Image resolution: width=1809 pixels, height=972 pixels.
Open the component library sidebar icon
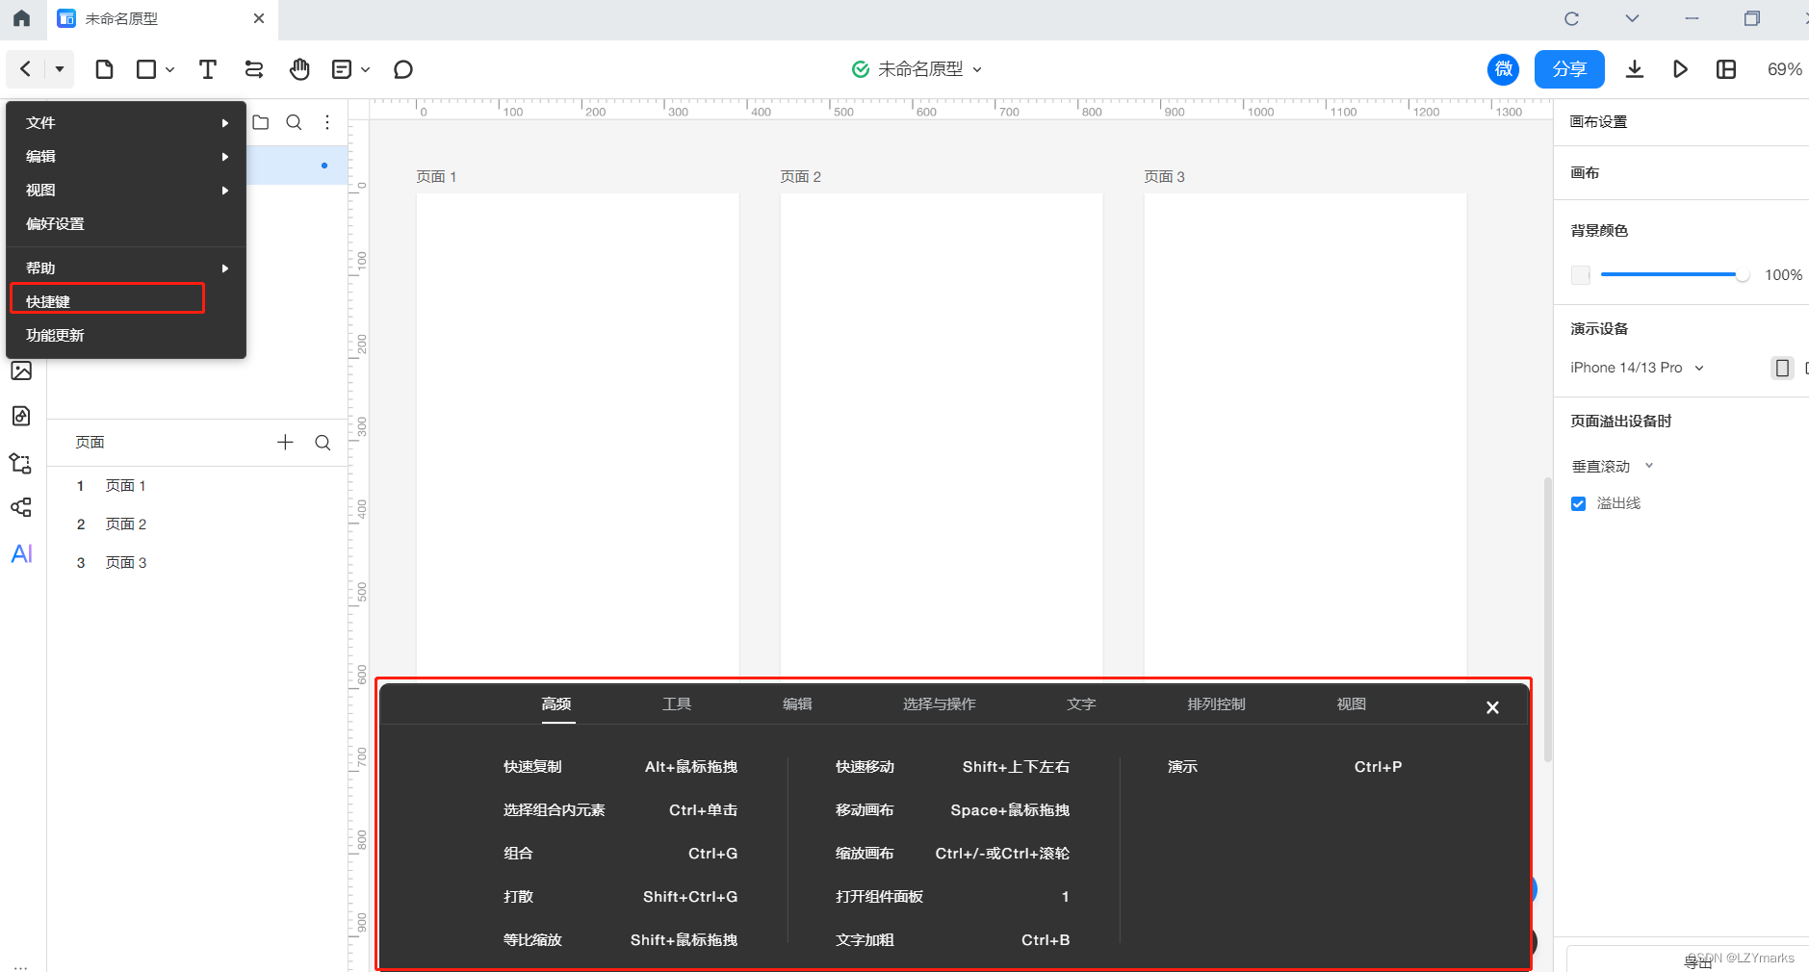21,416
